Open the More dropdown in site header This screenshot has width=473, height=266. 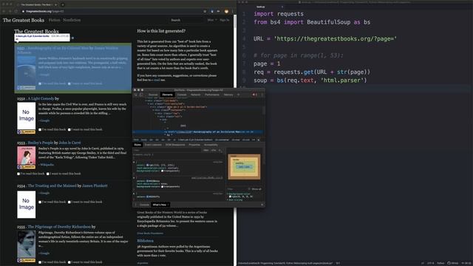tap(212, 20)
